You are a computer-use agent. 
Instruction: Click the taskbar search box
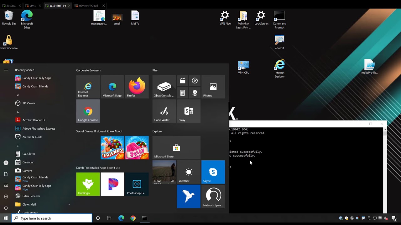[x=52, y=218]
